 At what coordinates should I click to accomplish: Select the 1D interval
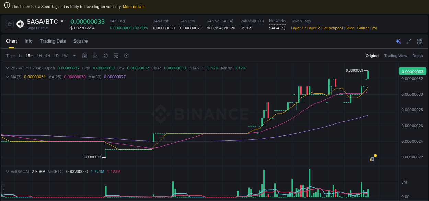tap(56, 56)
